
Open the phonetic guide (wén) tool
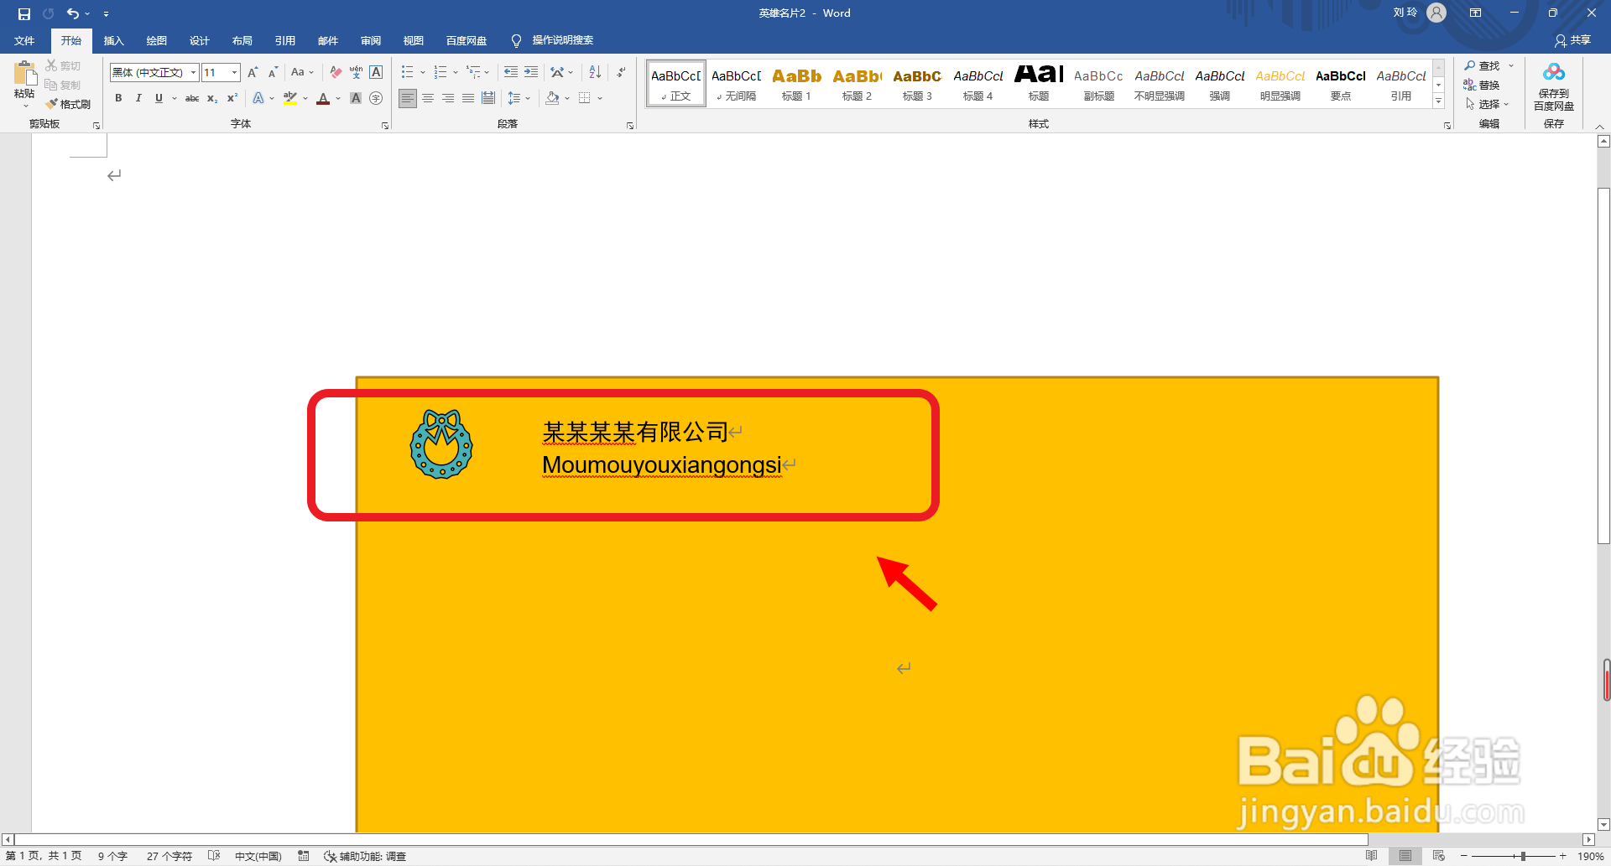click(x=356, y=72)
